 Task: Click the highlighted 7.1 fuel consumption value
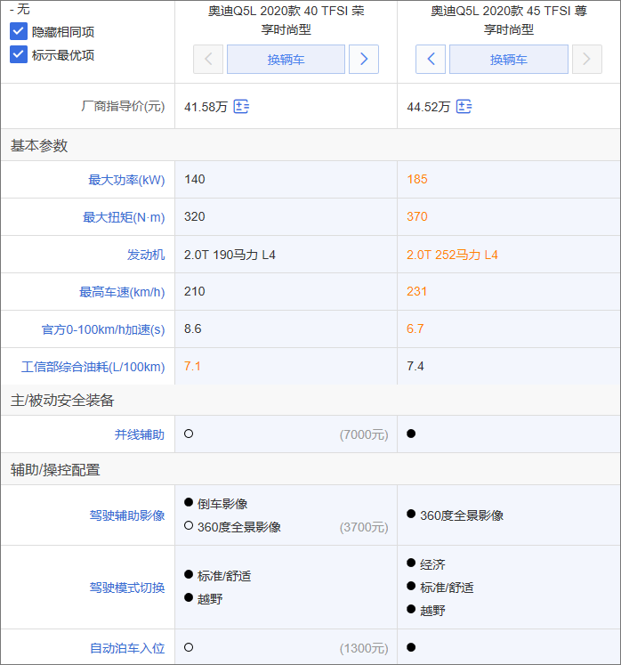click(x=192, y=366)
